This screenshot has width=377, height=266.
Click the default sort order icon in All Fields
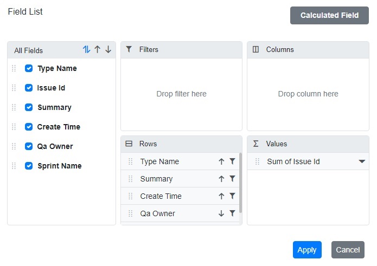86,50
